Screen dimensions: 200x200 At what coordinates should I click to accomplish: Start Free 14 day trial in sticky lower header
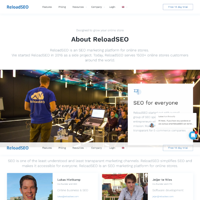tap(178, 148)
